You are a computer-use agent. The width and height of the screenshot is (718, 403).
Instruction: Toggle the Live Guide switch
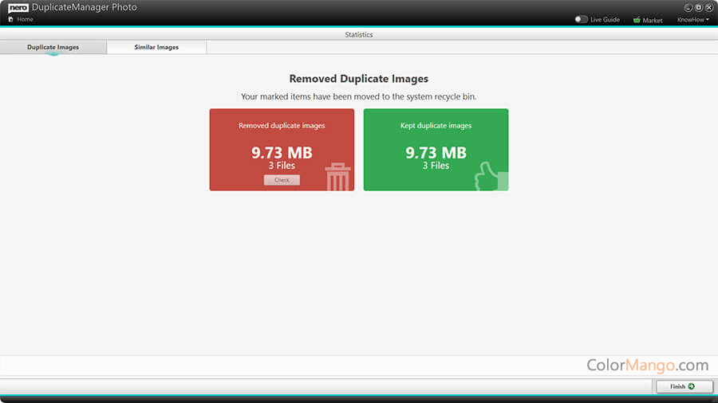[581, 19]
